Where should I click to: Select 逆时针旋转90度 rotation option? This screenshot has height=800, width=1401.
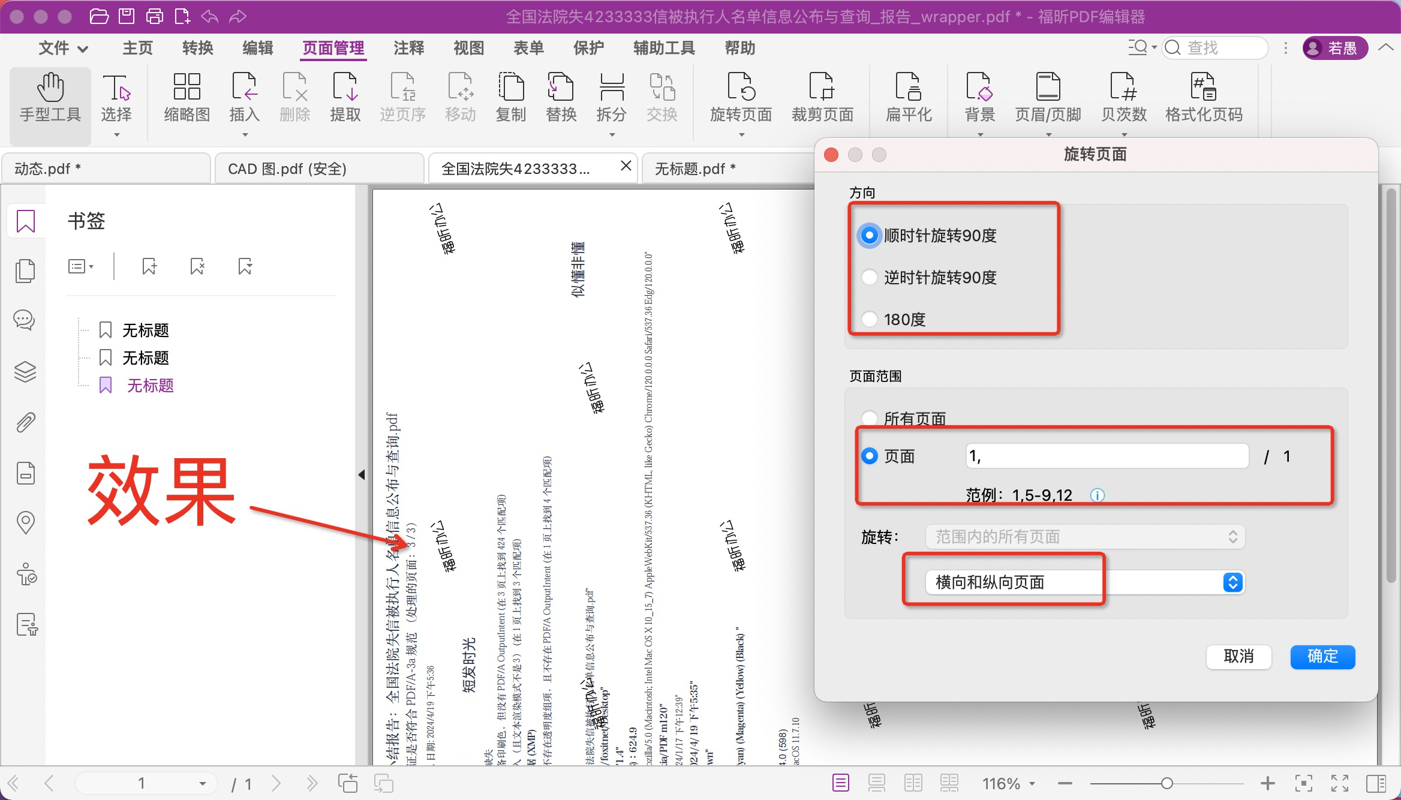(x=869, y=277)
